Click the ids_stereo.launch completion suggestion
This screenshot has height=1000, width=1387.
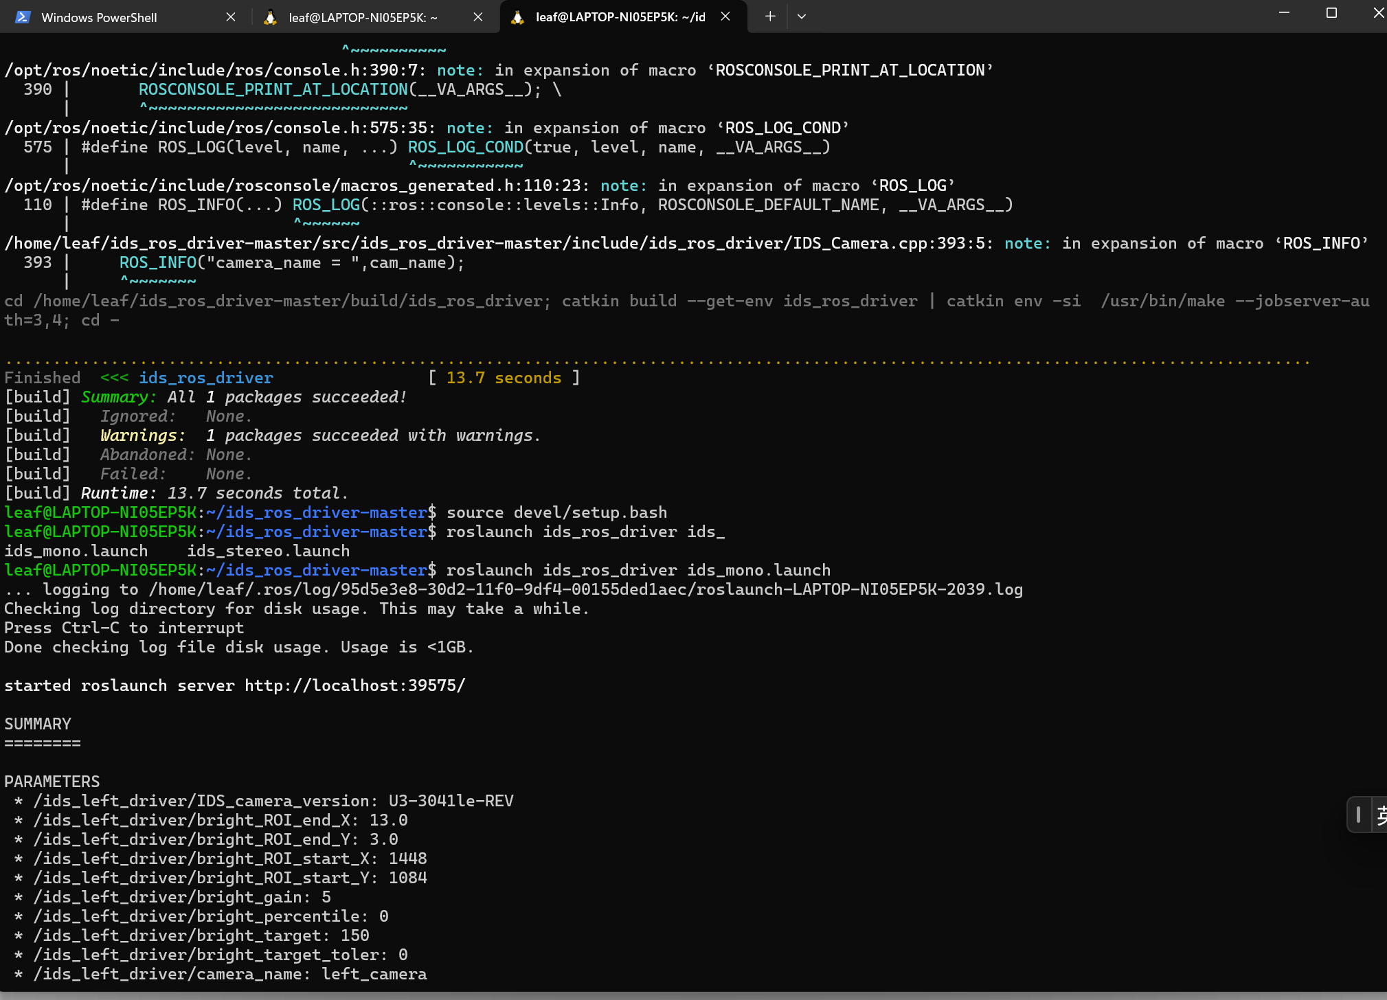pyautogui.click(x=268, y=551)
